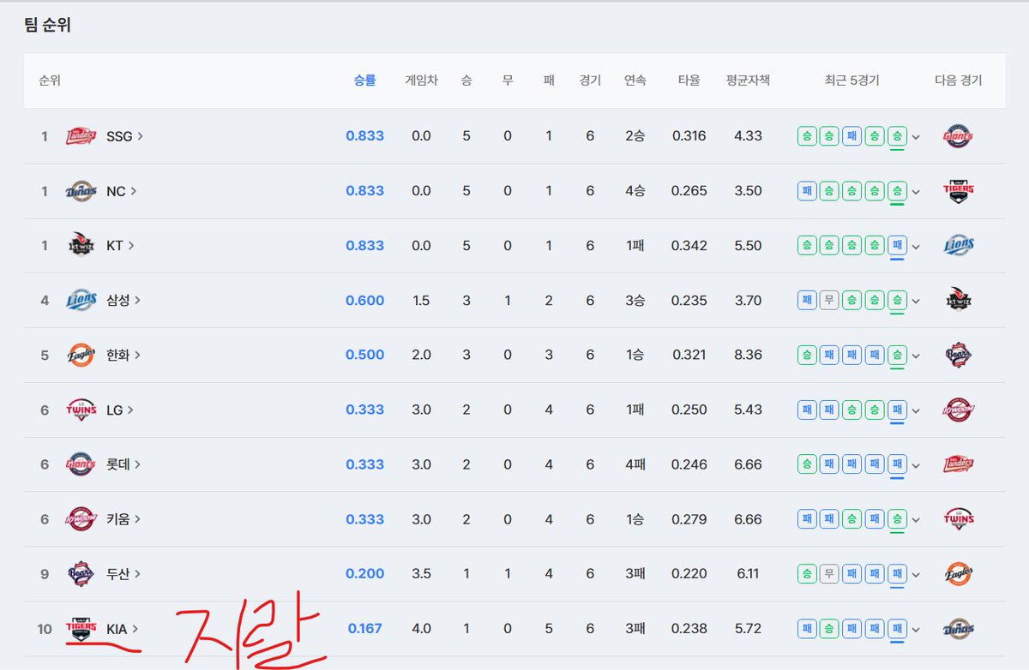
Task: Expand 롯데's recent 5 games chevron
Action: tap(916, 465)
